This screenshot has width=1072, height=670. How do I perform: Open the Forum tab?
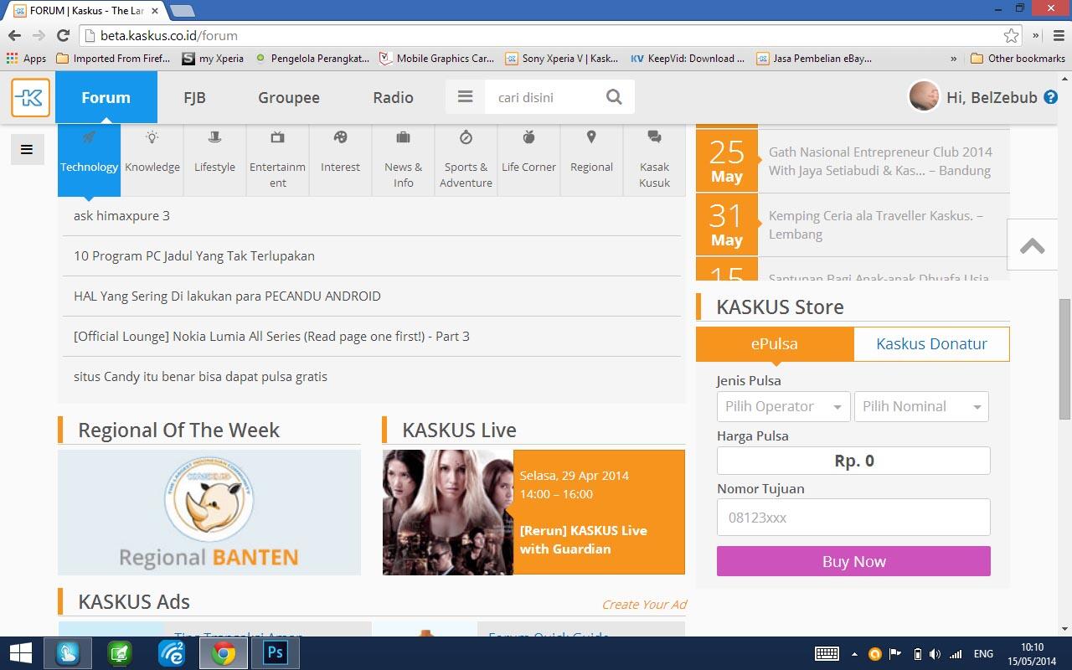click(x=106, y=97)
